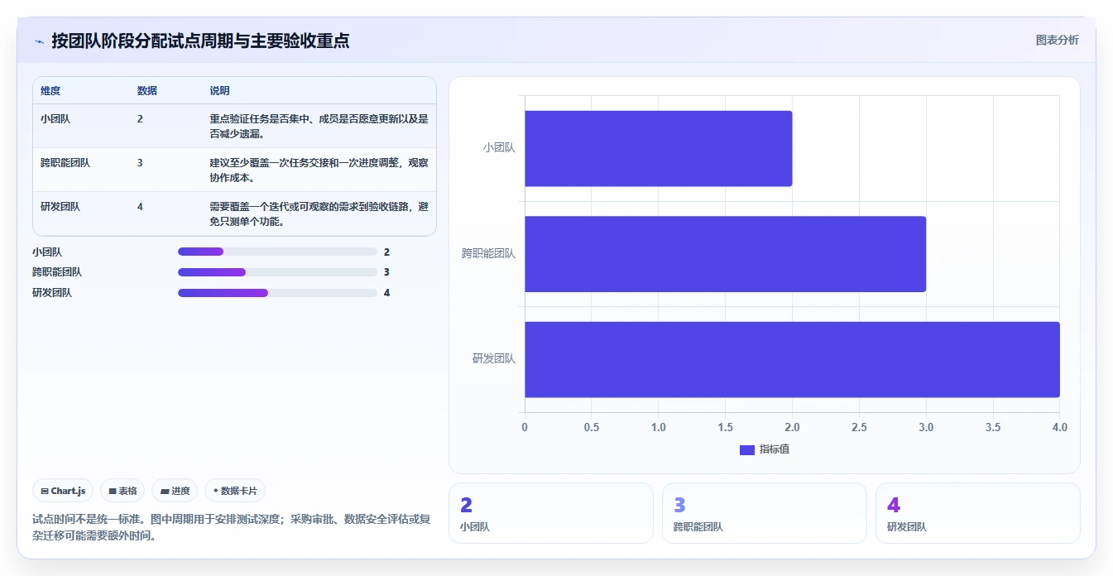The height and width of the screenshot is (576, 1113).
Task: Select the 进度 tag chip
Action: point(175,491)
